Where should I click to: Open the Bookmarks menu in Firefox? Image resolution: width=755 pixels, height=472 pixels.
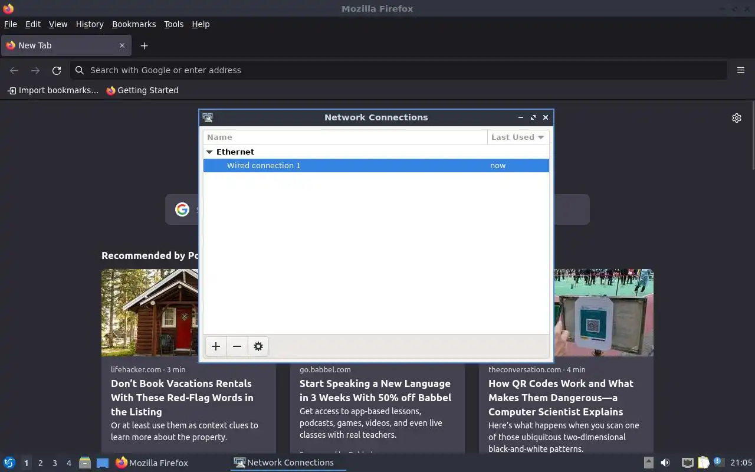click(x=134, y=24)
